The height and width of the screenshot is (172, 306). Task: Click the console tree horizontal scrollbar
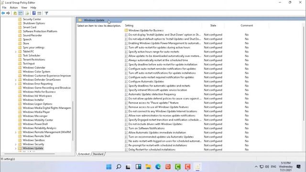click(x=29, y=154)
